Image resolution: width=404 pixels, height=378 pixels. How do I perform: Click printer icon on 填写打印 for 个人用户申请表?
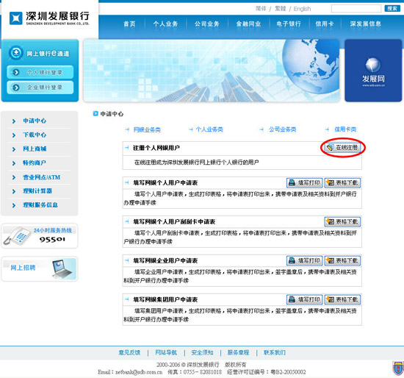(292, 182)
